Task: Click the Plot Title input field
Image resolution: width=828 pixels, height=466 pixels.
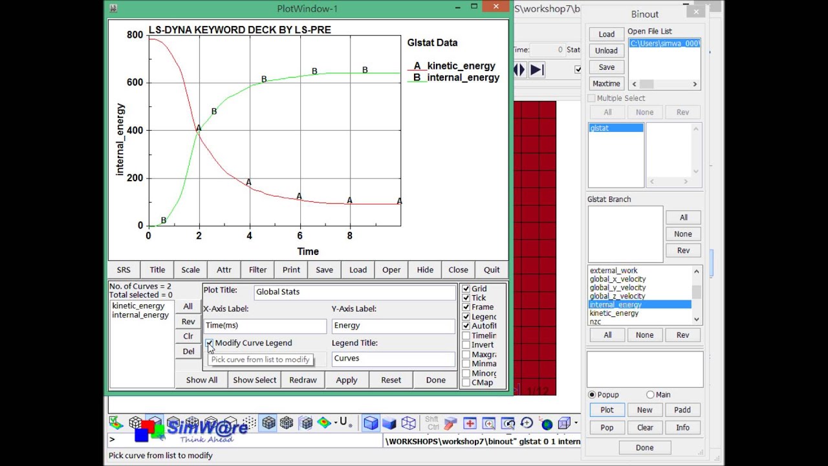Action: click(354, 292)
